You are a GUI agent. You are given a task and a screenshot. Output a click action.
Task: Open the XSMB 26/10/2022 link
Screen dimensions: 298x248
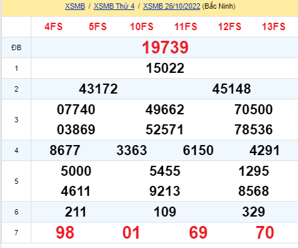tap(172, 6)
